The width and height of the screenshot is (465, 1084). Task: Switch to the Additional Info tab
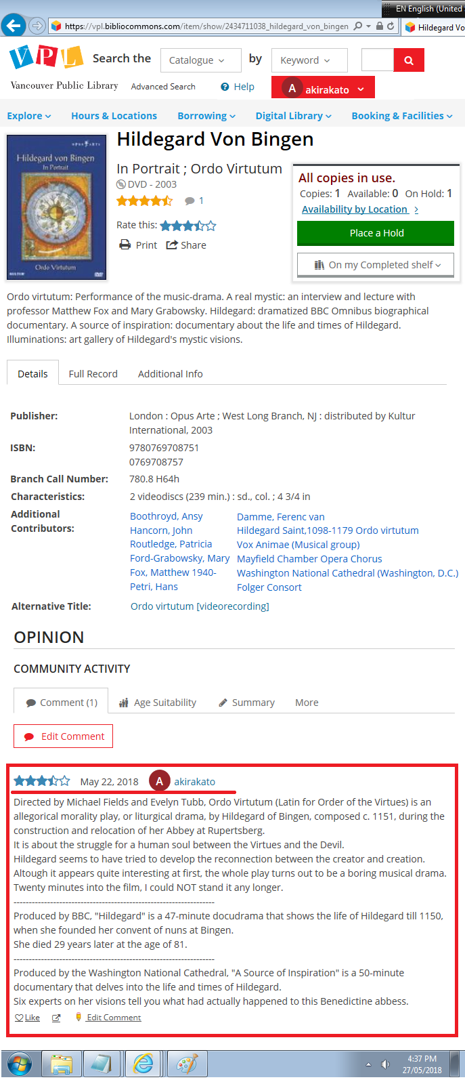pos(170,373)
